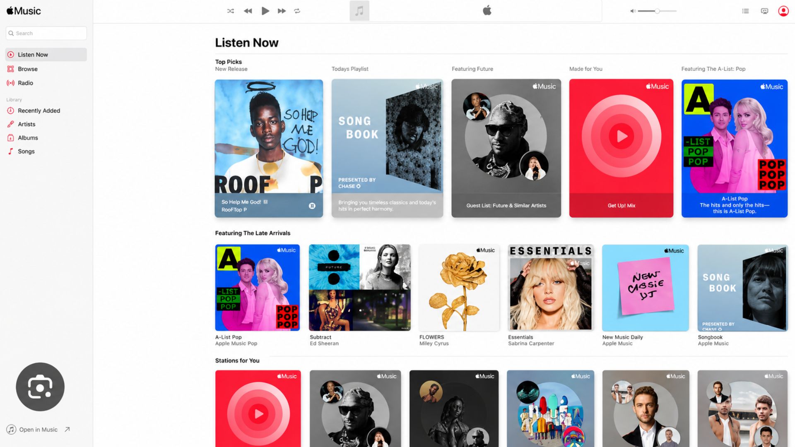This screenshot has width=795, height=447.
Task: Click the Subtract title text
Action: [320, 337]
